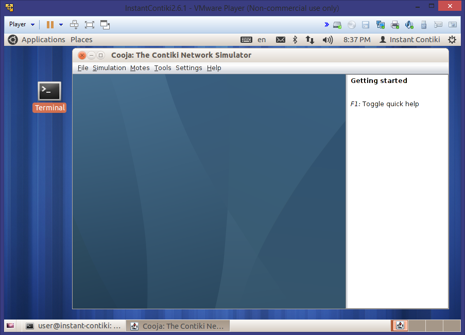Switch to the last workspace

452,326
